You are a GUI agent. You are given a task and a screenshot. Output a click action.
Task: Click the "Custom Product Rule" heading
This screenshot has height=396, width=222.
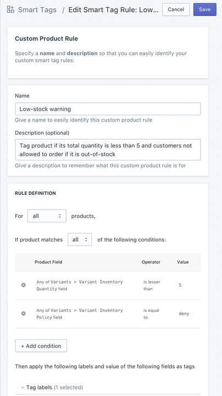coord(47,38)
